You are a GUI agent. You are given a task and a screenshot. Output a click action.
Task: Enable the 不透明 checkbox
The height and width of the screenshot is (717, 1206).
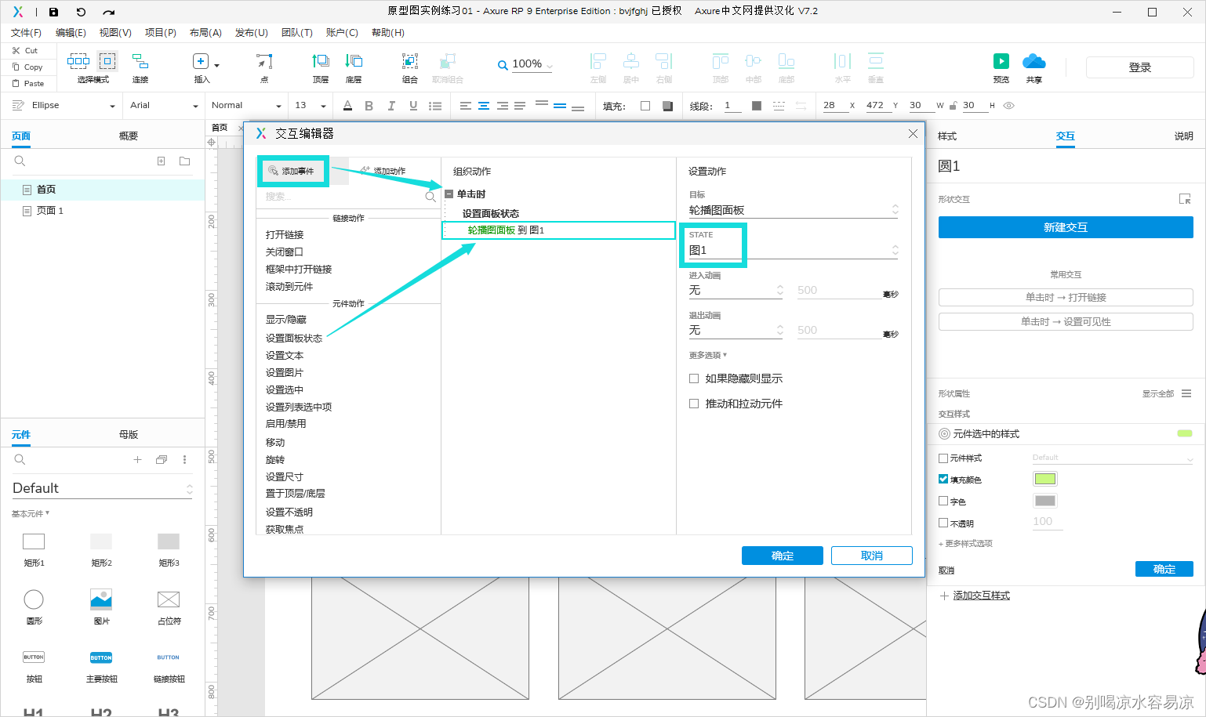[943, 523]
